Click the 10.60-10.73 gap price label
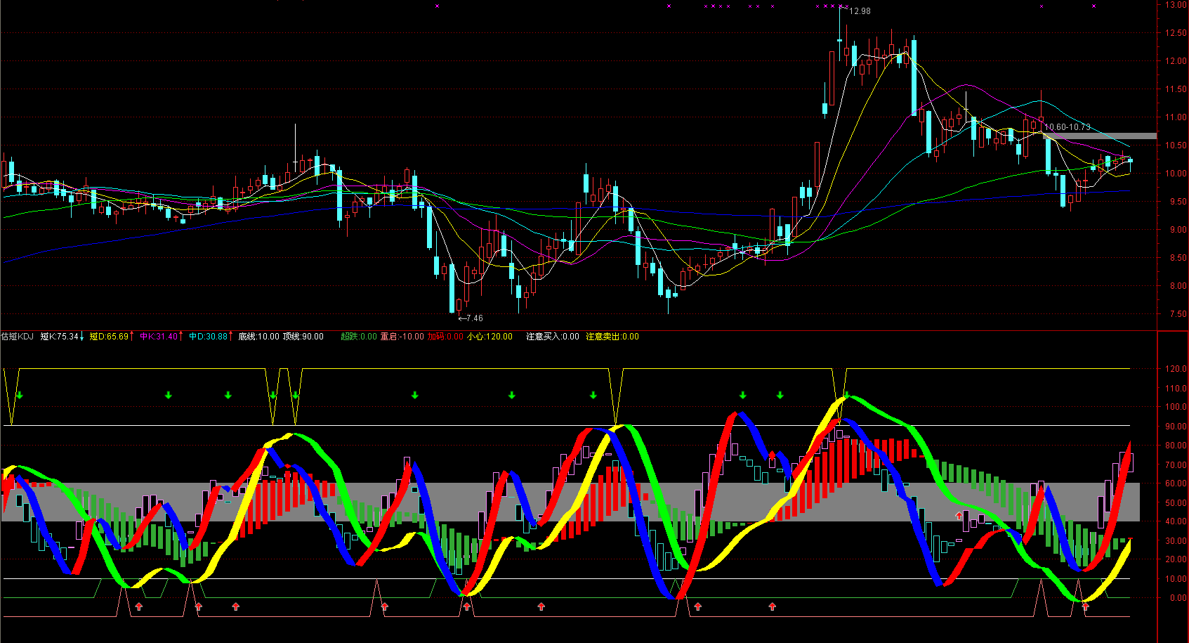 1068,127
